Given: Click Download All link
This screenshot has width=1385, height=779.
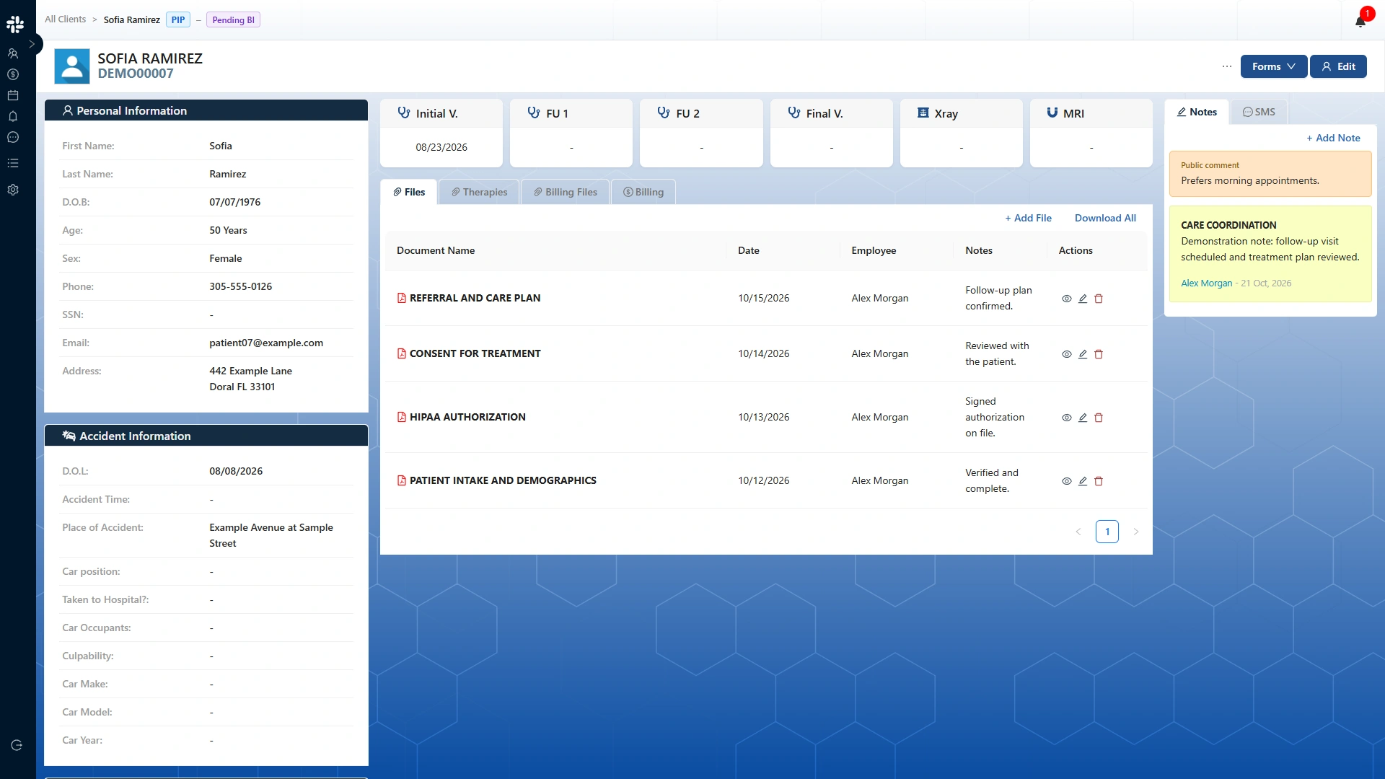Looking at the screenshot, I should pyautogui.click(x=1105, y=218).
